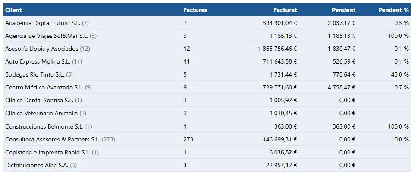The image size is (414, 172).
Task: Sort by the Facturat column header
Action: coord(285,10)
